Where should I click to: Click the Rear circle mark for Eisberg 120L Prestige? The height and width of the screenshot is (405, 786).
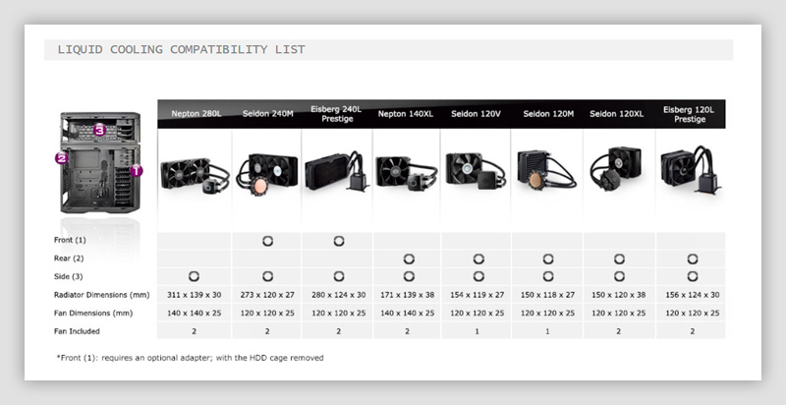[x=691, y=259]
